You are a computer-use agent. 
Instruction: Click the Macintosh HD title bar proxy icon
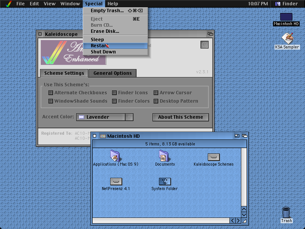(x=103, y=136)
